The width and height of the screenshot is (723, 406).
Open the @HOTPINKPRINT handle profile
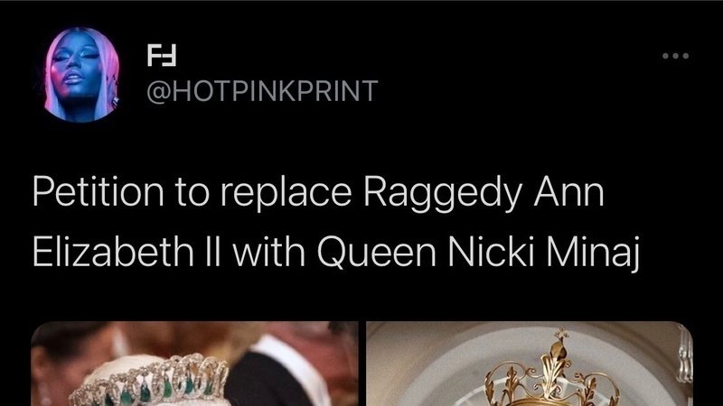(262, 91)
